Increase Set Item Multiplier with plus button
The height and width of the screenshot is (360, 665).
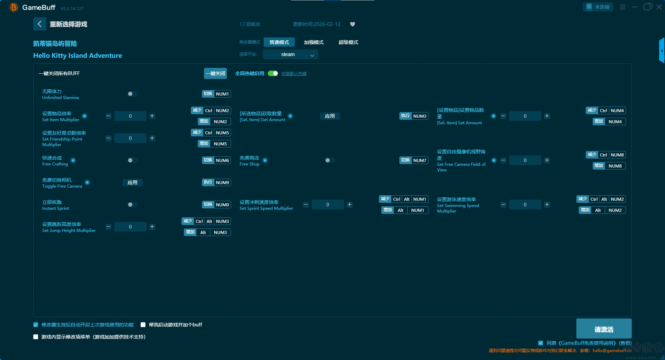point(152,116)
